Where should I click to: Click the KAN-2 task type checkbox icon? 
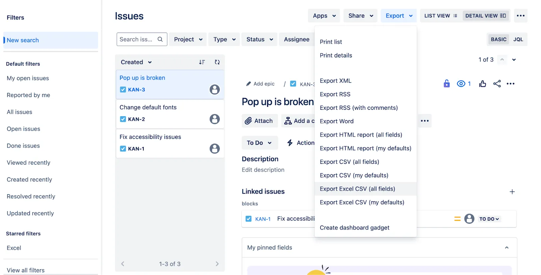(123, 119)
